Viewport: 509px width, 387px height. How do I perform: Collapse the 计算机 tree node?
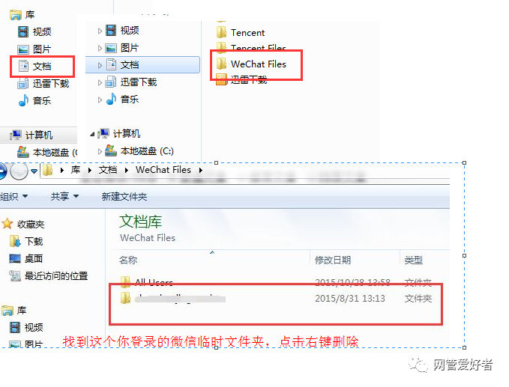point(92,133)
